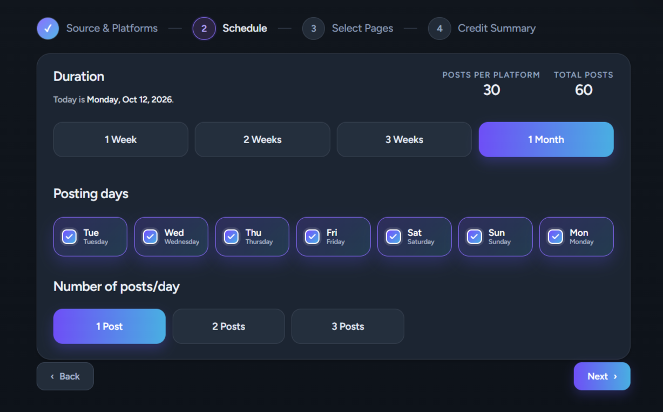Uncheck Friday posting day
Screen dimensions: 663x412
(x=312, y=237)
